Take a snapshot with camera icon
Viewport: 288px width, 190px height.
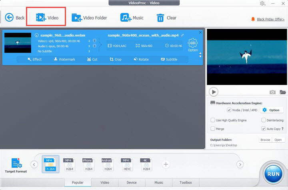tap(272, 92)
